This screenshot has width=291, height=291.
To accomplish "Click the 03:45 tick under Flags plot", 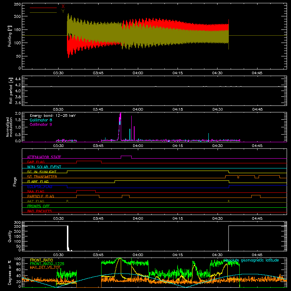I will pos(98,219).
